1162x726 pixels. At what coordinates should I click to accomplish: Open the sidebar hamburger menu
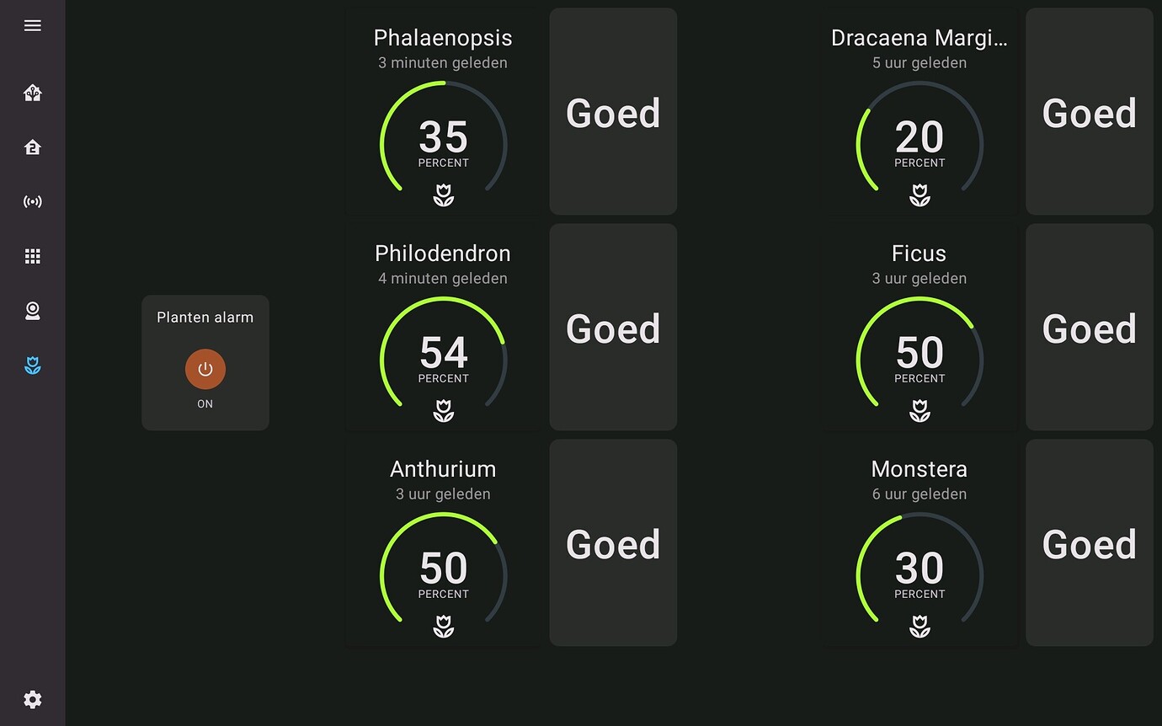coord(32,25)
